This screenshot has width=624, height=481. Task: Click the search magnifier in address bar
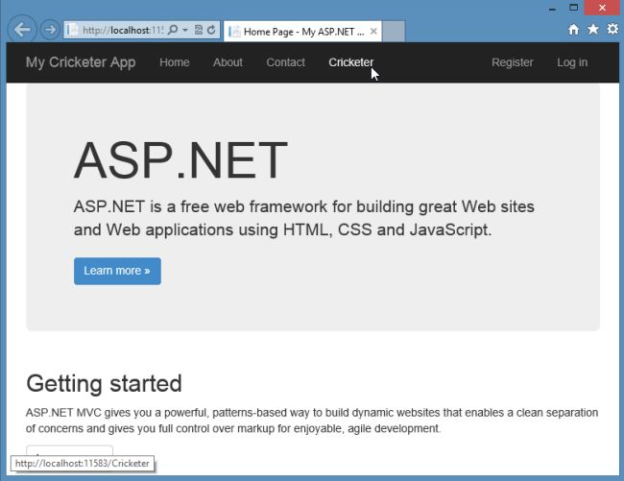(173, 30)
